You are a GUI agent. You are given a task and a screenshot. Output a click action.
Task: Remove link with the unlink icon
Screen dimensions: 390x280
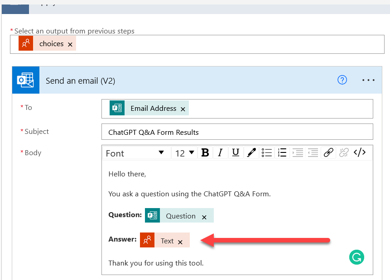coord(344,152)
